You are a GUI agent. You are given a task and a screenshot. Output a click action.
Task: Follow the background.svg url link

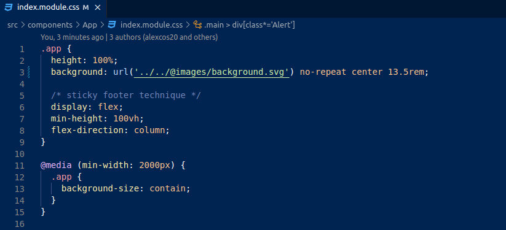[x=211, y=72]
